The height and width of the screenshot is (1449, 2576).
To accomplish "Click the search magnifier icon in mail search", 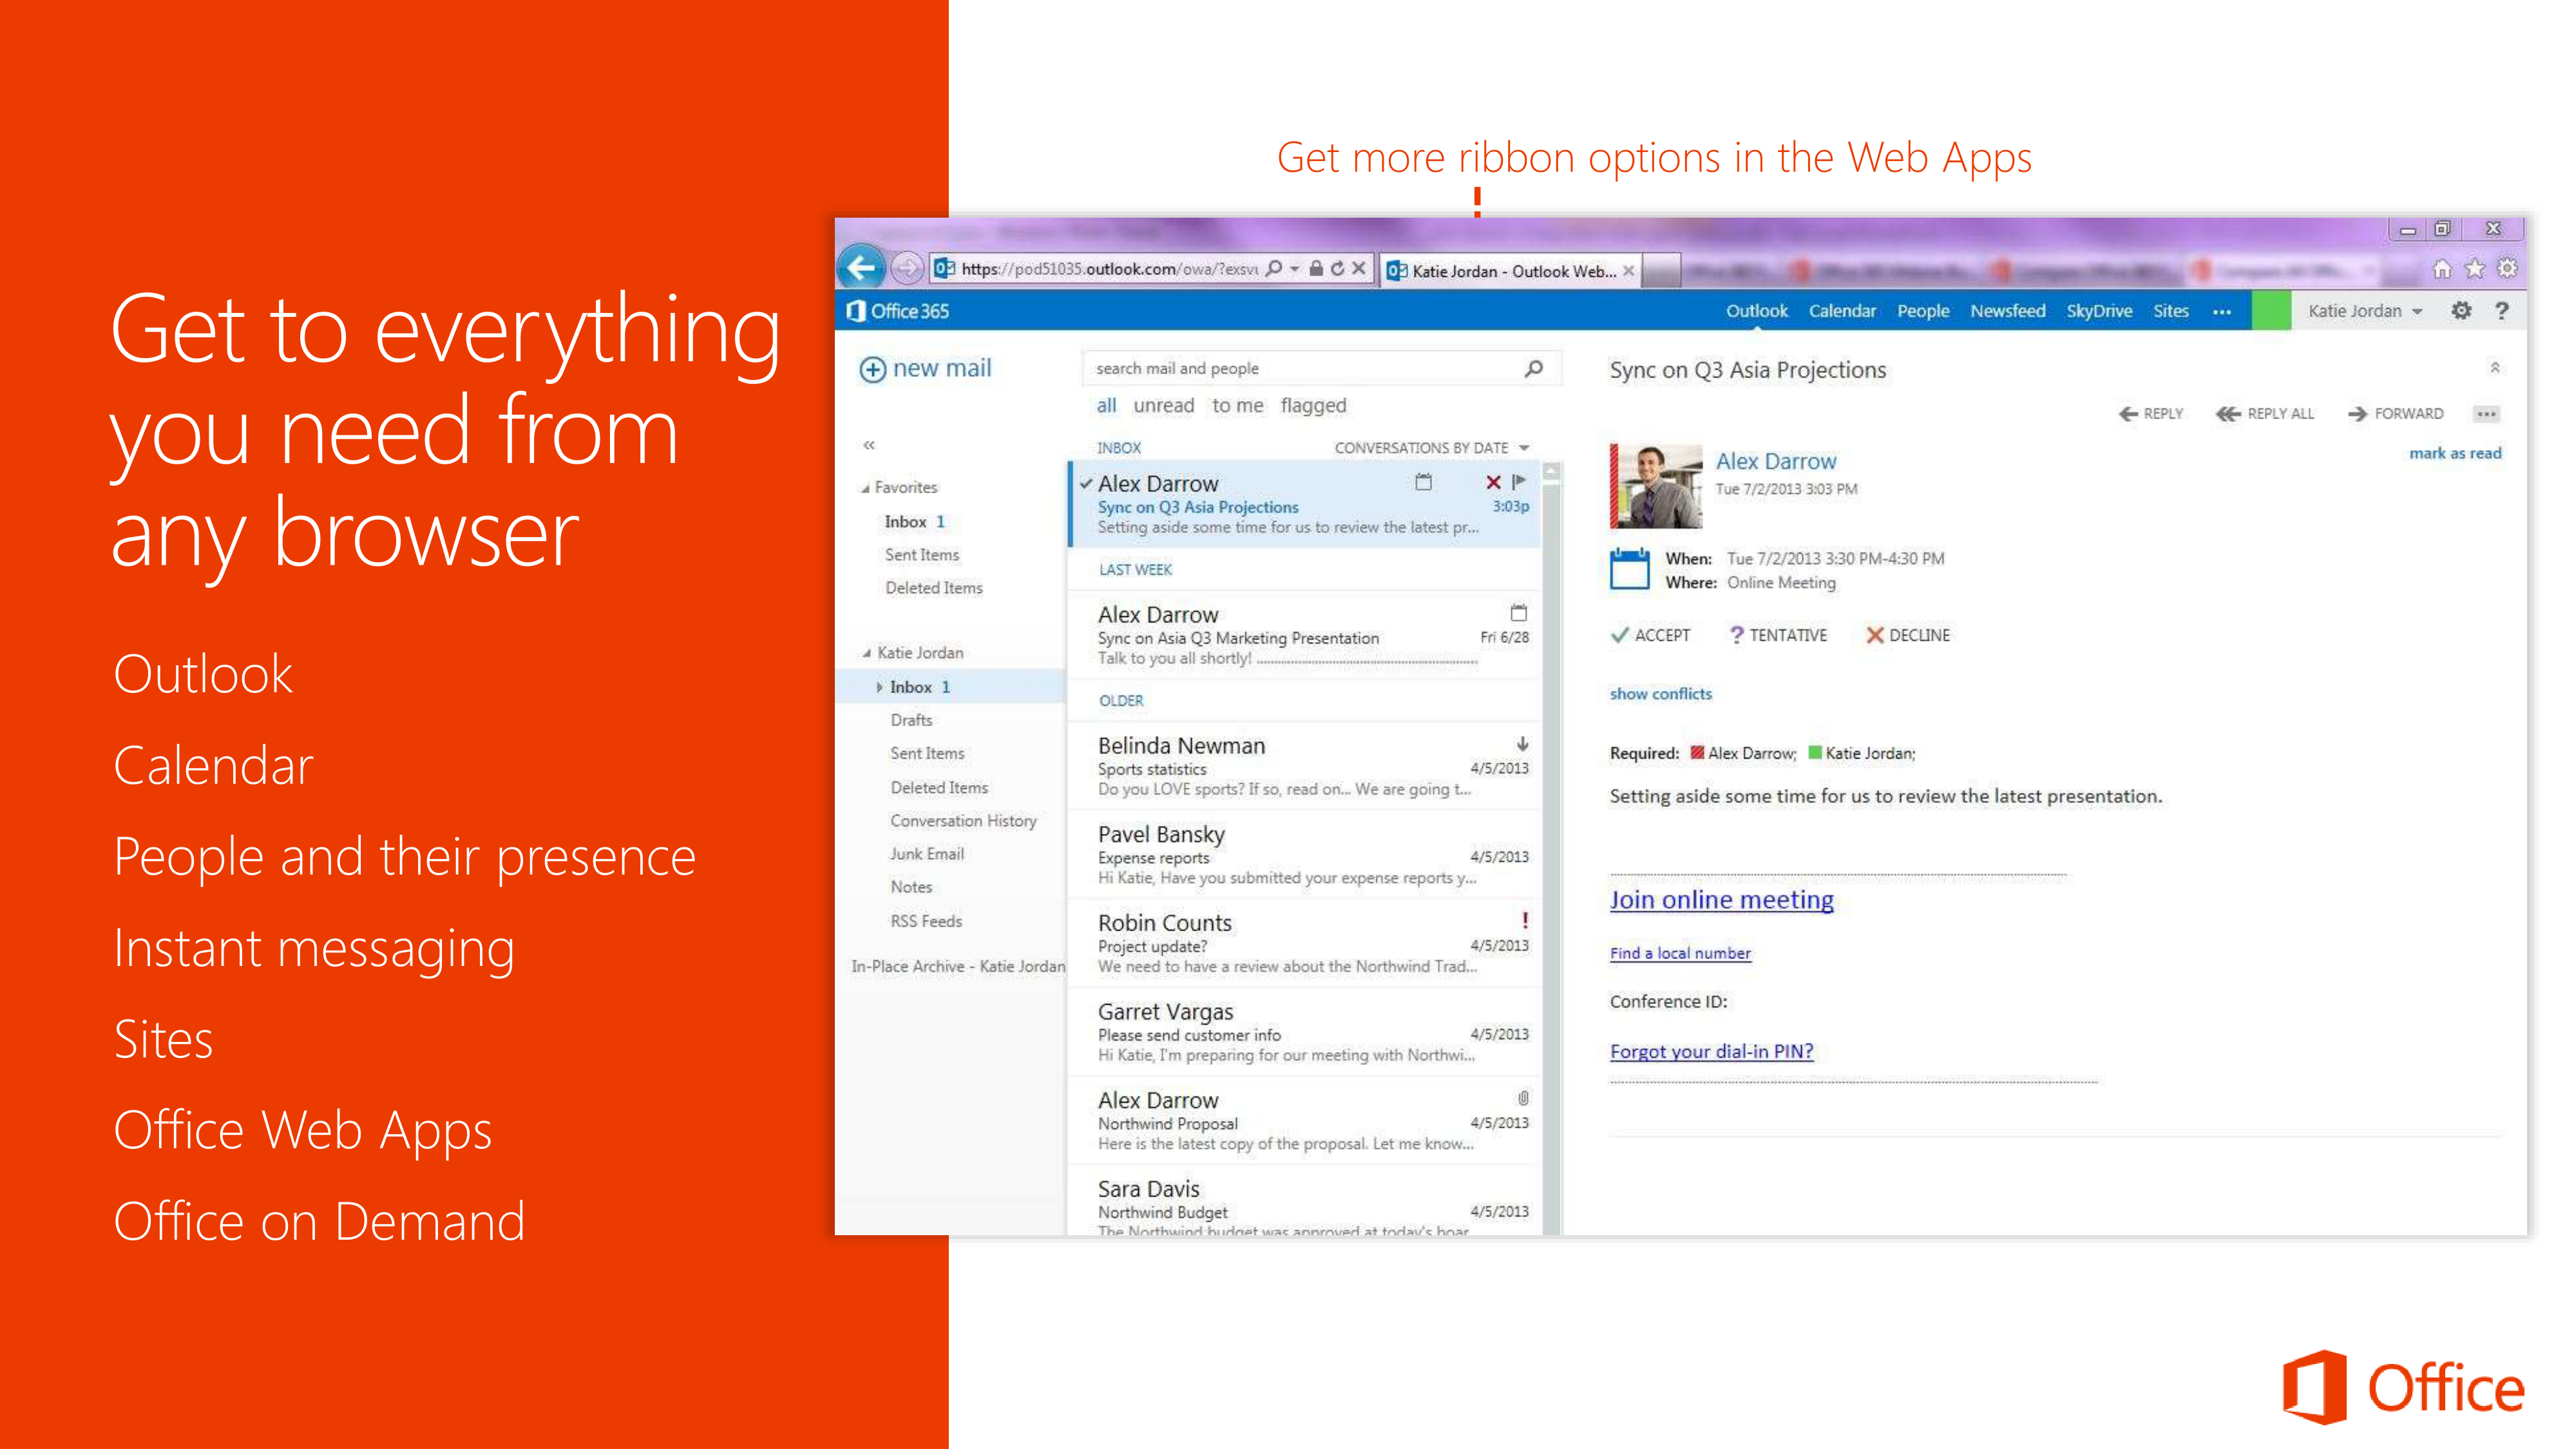I will point(1533,368).
